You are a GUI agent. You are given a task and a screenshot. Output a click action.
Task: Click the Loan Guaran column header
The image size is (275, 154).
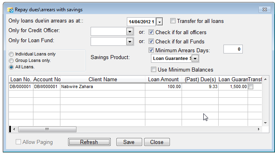click(233, 79)
